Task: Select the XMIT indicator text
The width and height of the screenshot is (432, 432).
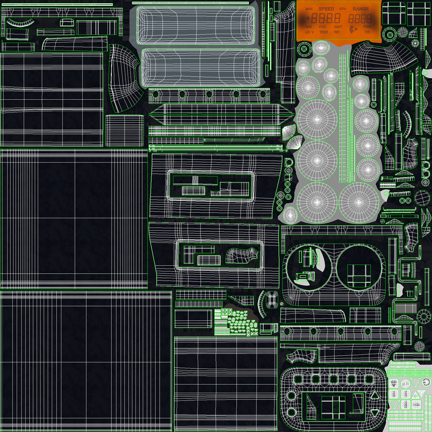Action: click(338, 26)
